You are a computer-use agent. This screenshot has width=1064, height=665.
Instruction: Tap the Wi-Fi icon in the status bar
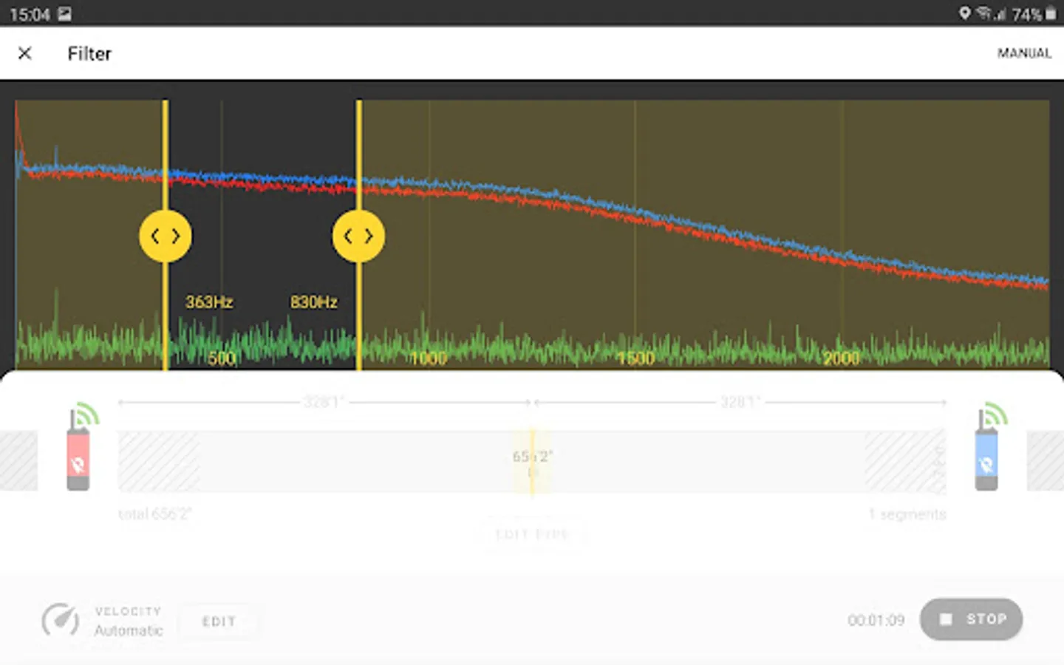pyautogui.click(x=985, y=12)
